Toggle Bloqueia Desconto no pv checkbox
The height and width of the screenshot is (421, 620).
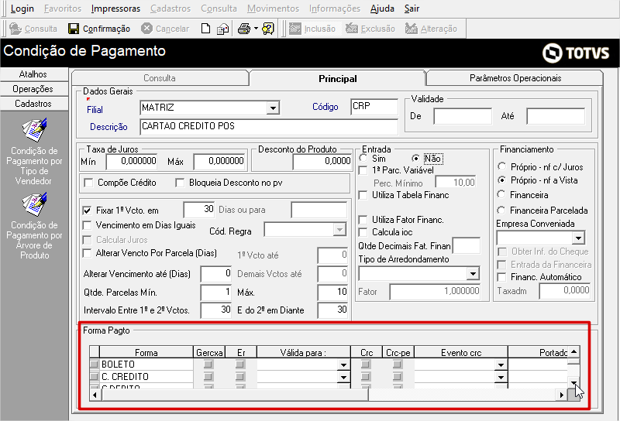click(x=180, y=183)
